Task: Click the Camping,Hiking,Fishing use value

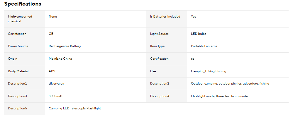Action: [x=209, y=71]
